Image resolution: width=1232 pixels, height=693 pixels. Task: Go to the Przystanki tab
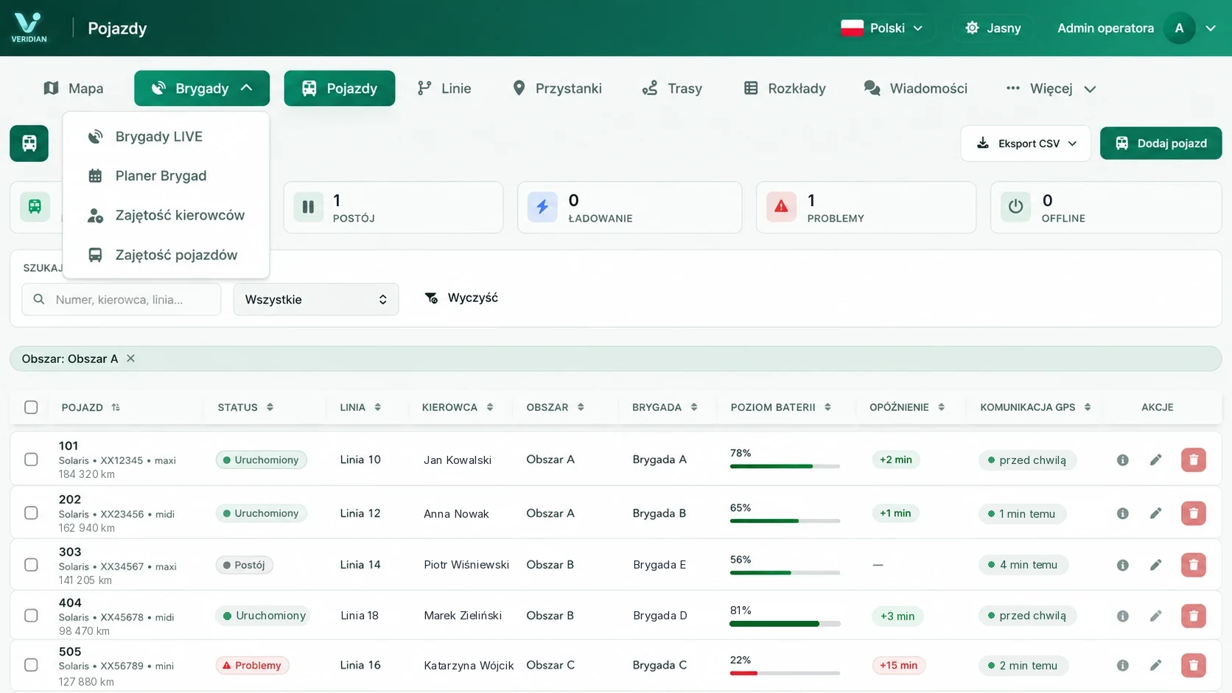click(x=557, y=88)
